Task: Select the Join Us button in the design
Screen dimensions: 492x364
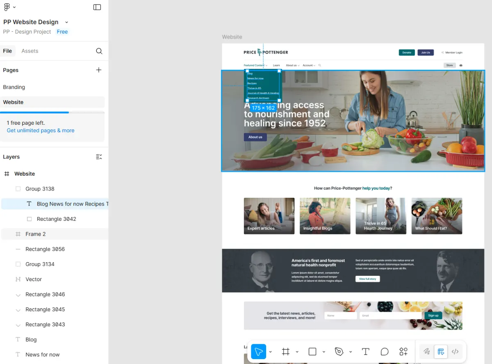Action: tap(426, 53)
